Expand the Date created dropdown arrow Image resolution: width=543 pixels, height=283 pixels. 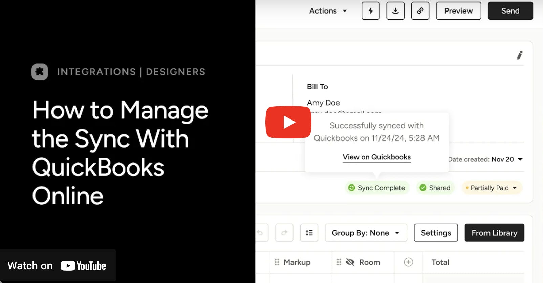pos(520,159)
